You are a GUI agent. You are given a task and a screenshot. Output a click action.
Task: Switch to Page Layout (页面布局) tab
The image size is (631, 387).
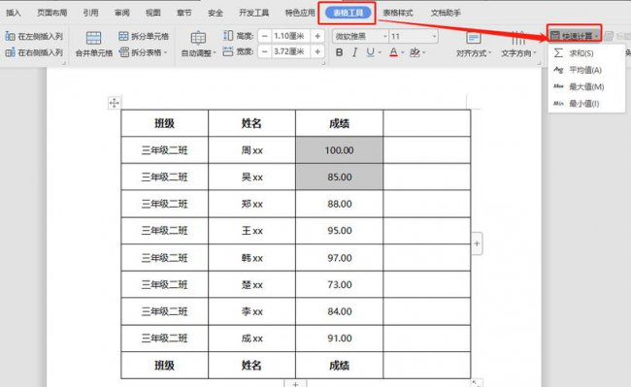51,13
